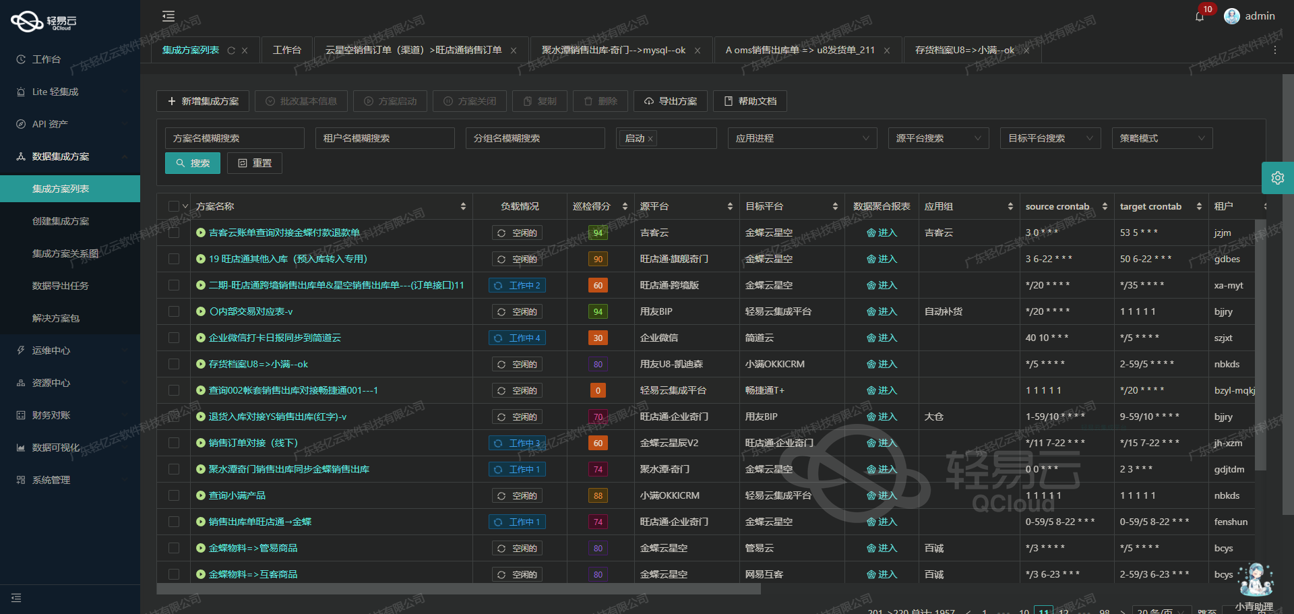Collapse the sidebar with the top menu-fold icon
The height and width of the screenshot is (614, 1294).
tap(168, 16)
